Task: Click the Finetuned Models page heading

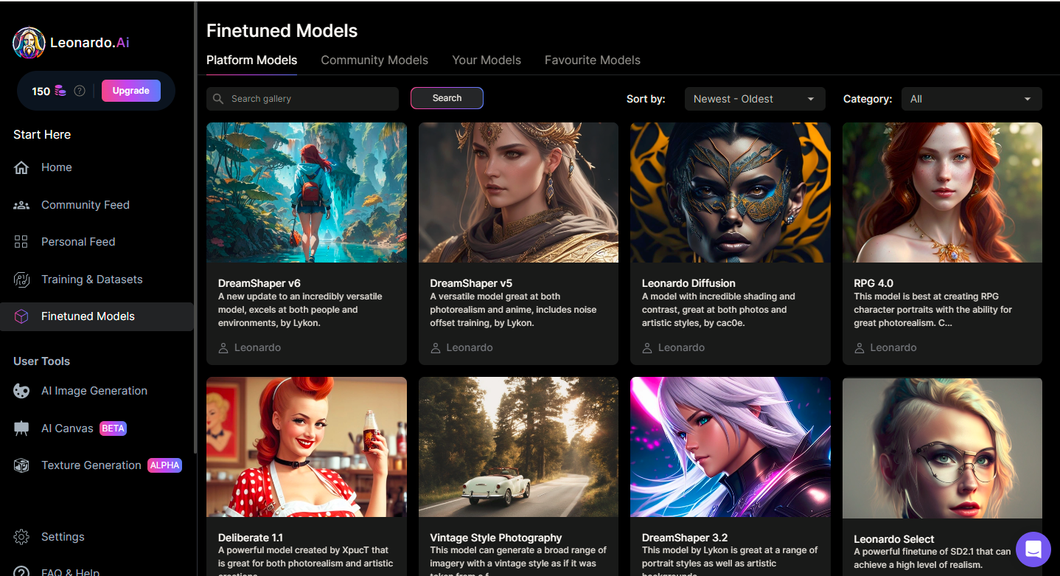Action: tap(282, 31)
